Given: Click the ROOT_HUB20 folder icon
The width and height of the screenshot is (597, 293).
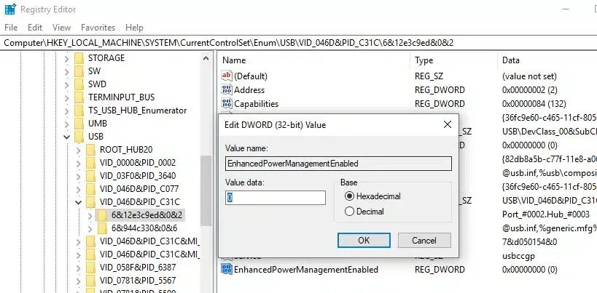Looking at the screenshot, I should (x=90, y=150).
